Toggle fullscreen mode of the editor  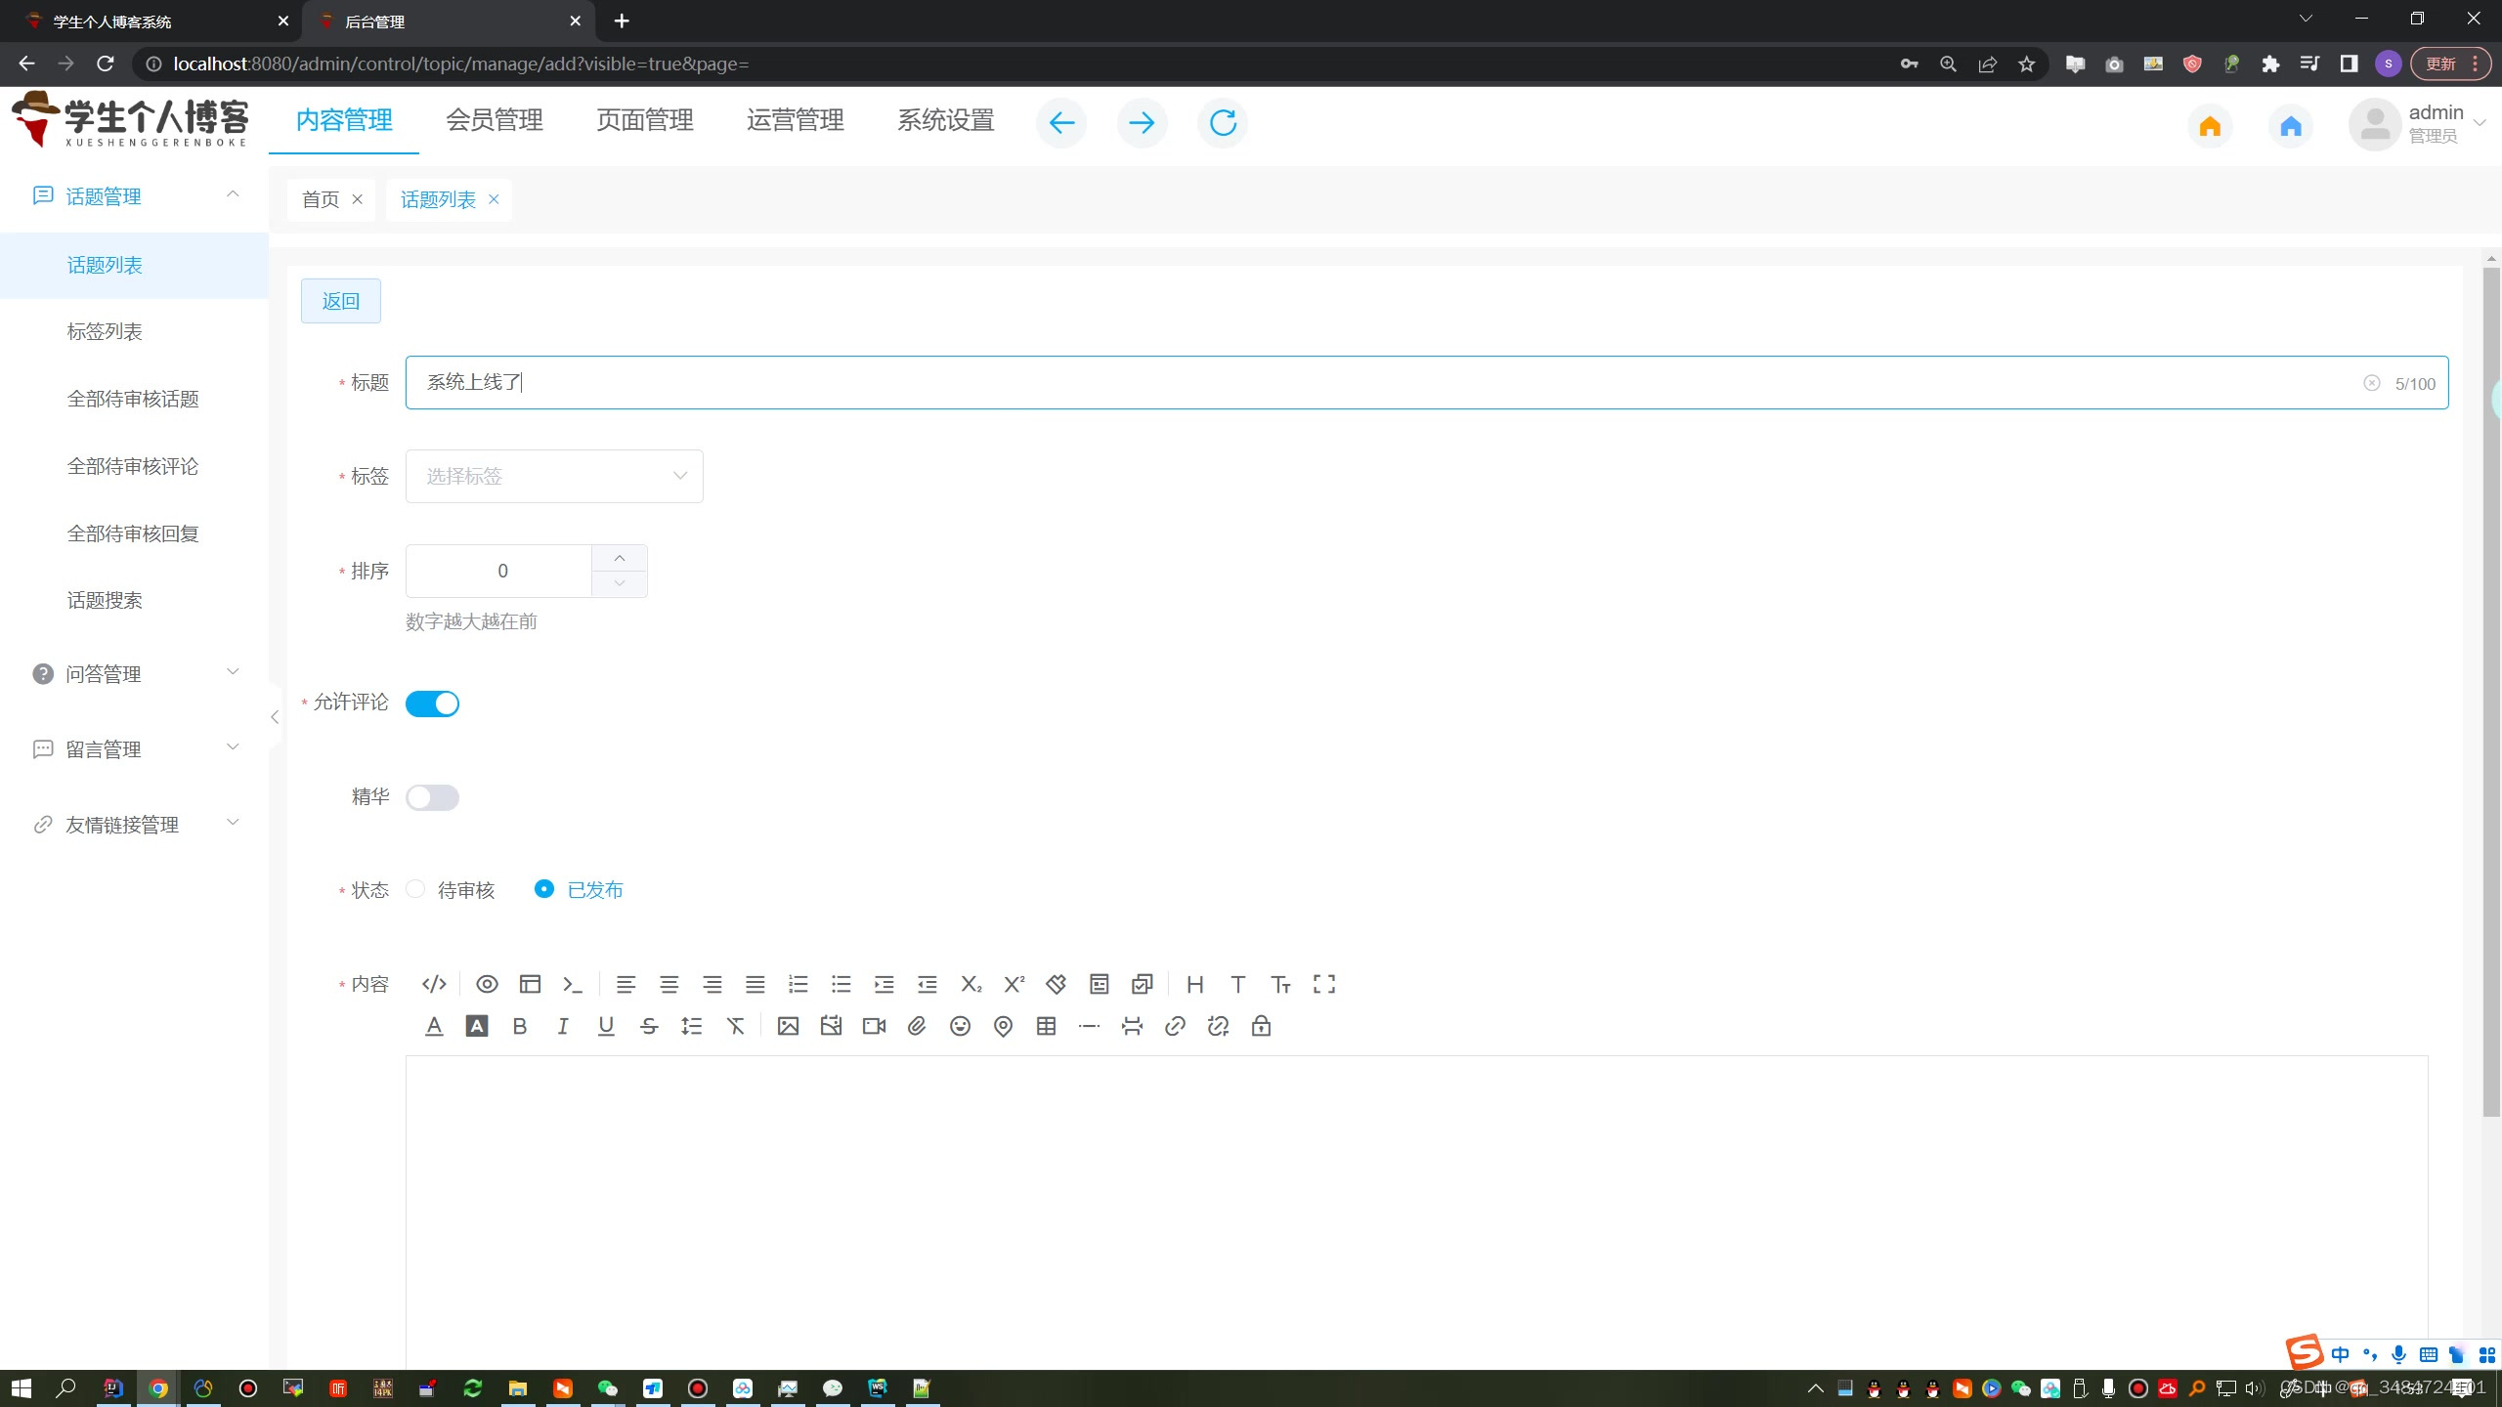[x=1323, y=984]
